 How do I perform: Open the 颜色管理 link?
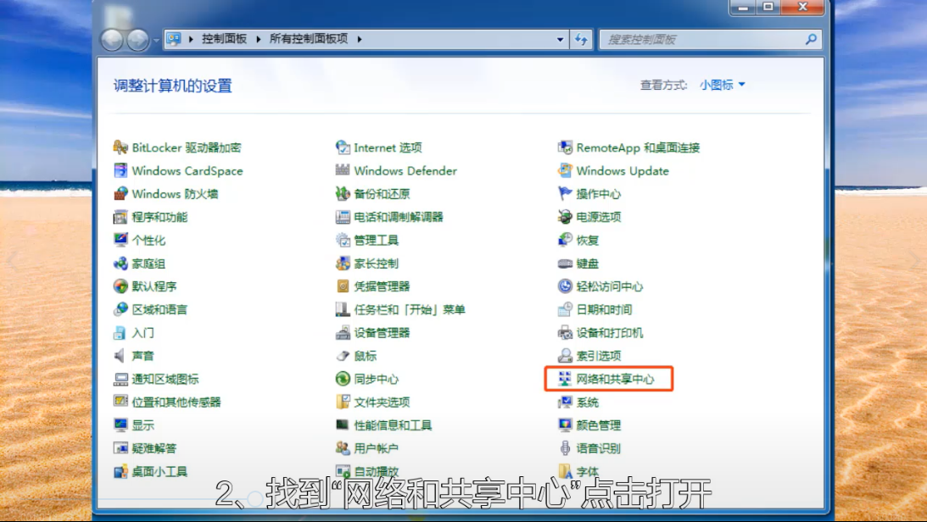(x=598, y=425)
